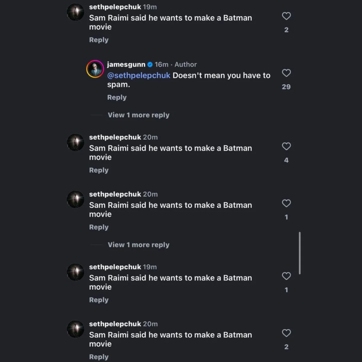The image size is (362, 362).
Task: Open the jamesgunn username link
Action: pos(126,64)
